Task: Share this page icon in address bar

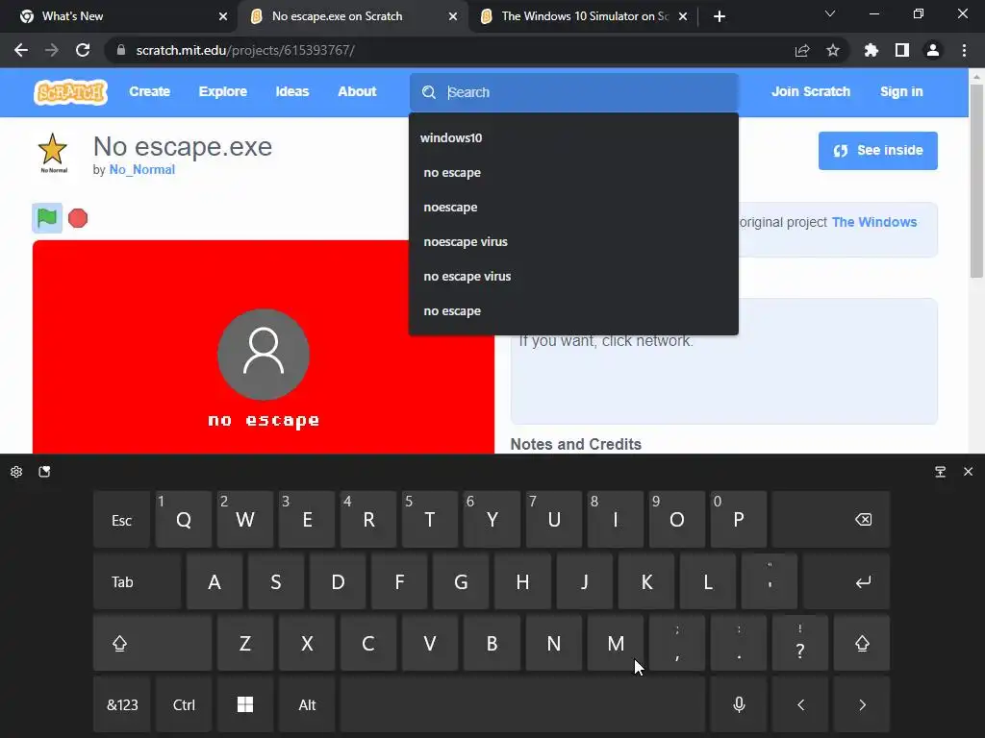Action: click(x=802, y=50)
